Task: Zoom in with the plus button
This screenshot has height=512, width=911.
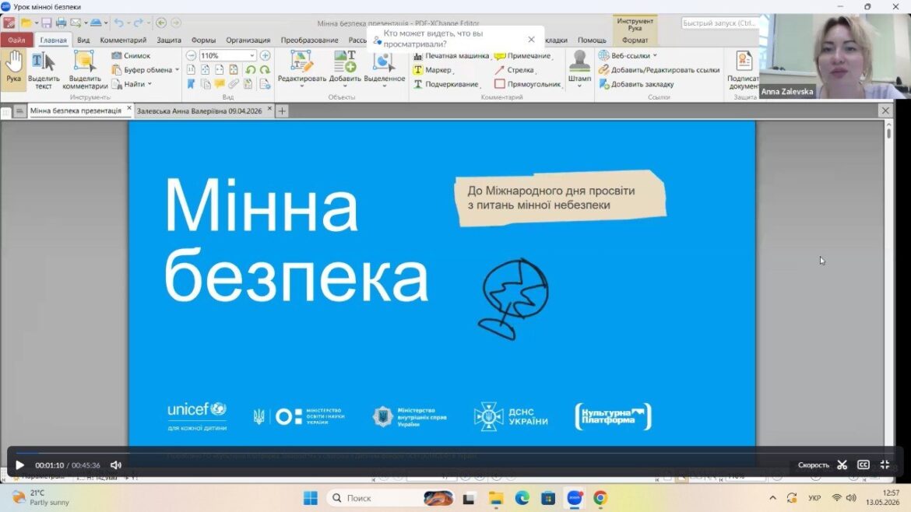Action: click(x=265, y=56)
